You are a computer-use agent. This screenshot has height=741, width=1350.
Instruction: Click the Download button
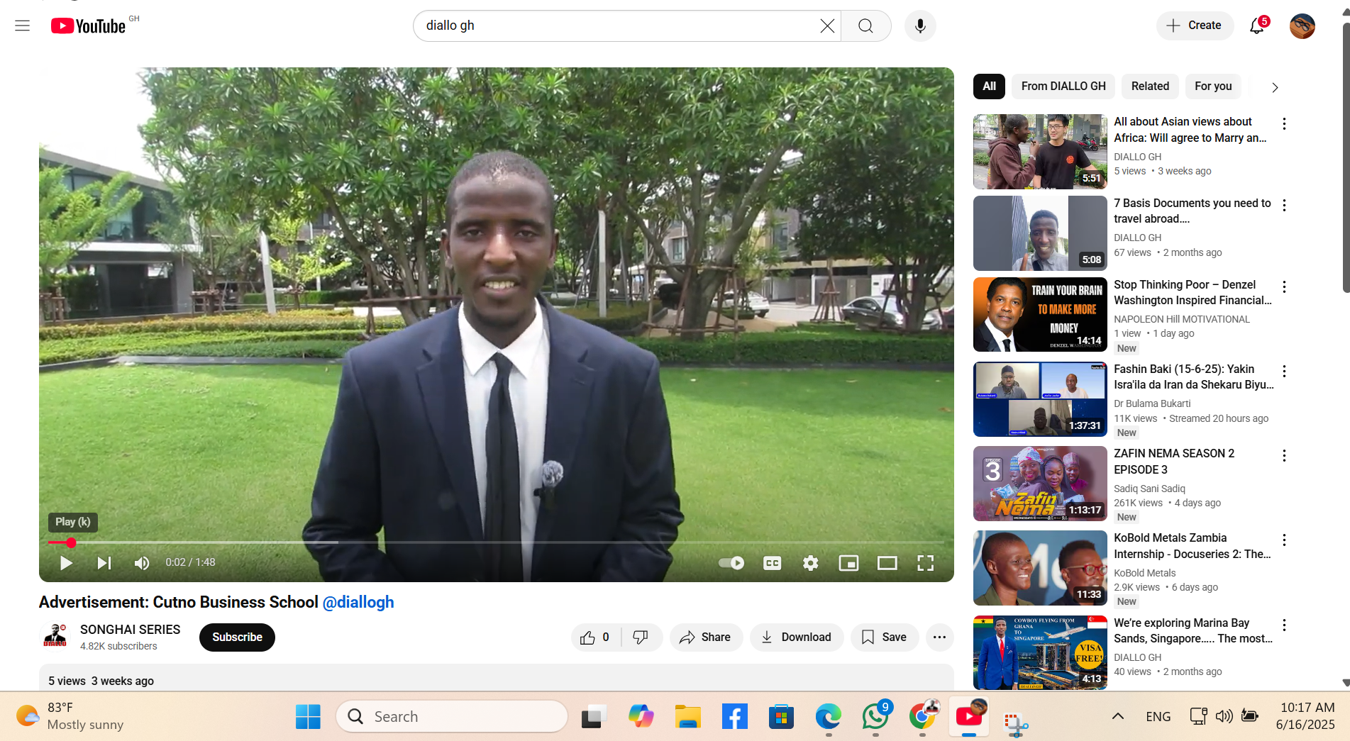click(797, 637)
